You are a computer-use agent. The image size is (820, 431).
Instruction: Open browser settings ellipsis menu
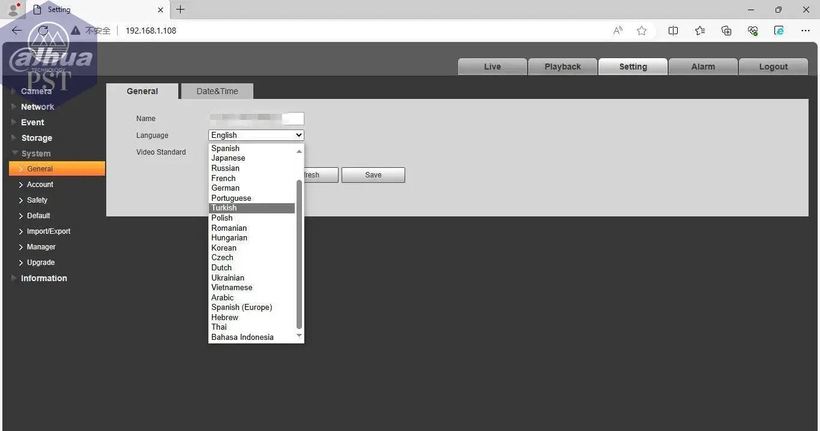(x=806, y=31)
